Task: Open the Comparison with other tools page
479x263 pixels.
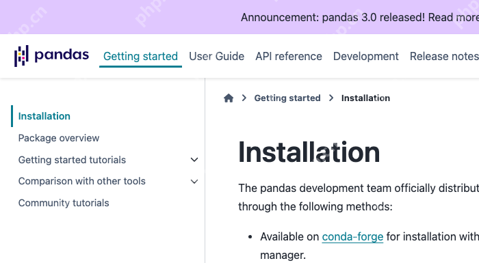Action: pos(82,181)
